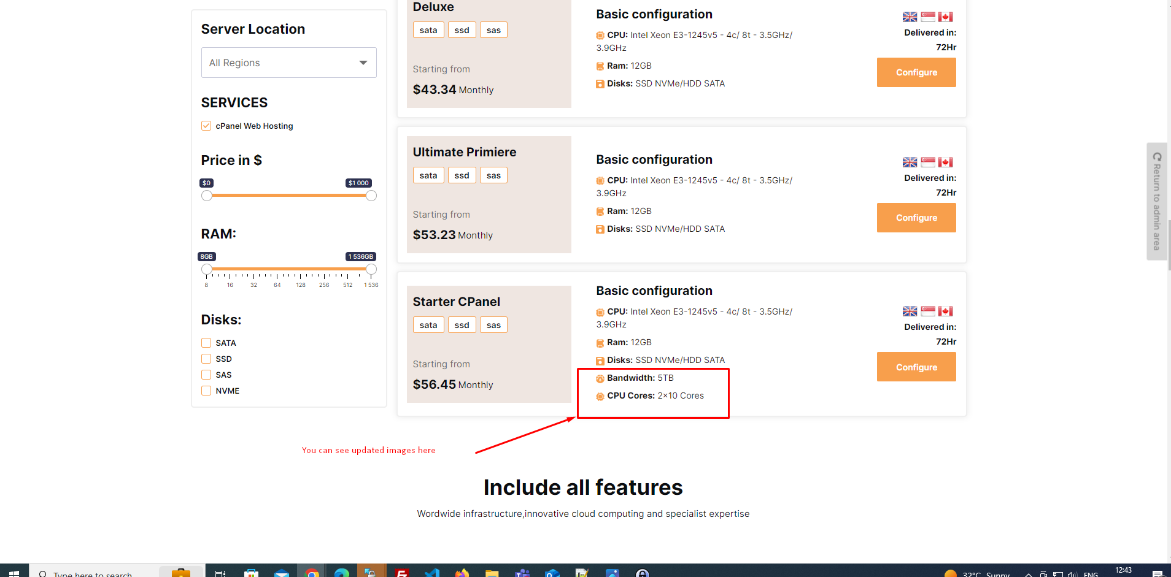Select the ssd tag under Ultimate Primiere
The height and width of the screenshot is (577, 1171).
tap(462, 175)
